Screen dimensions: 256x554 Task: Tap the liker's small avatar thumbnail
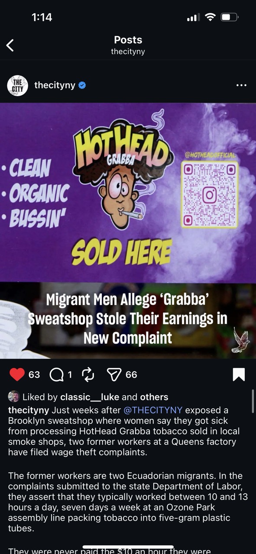click(14, 397)
